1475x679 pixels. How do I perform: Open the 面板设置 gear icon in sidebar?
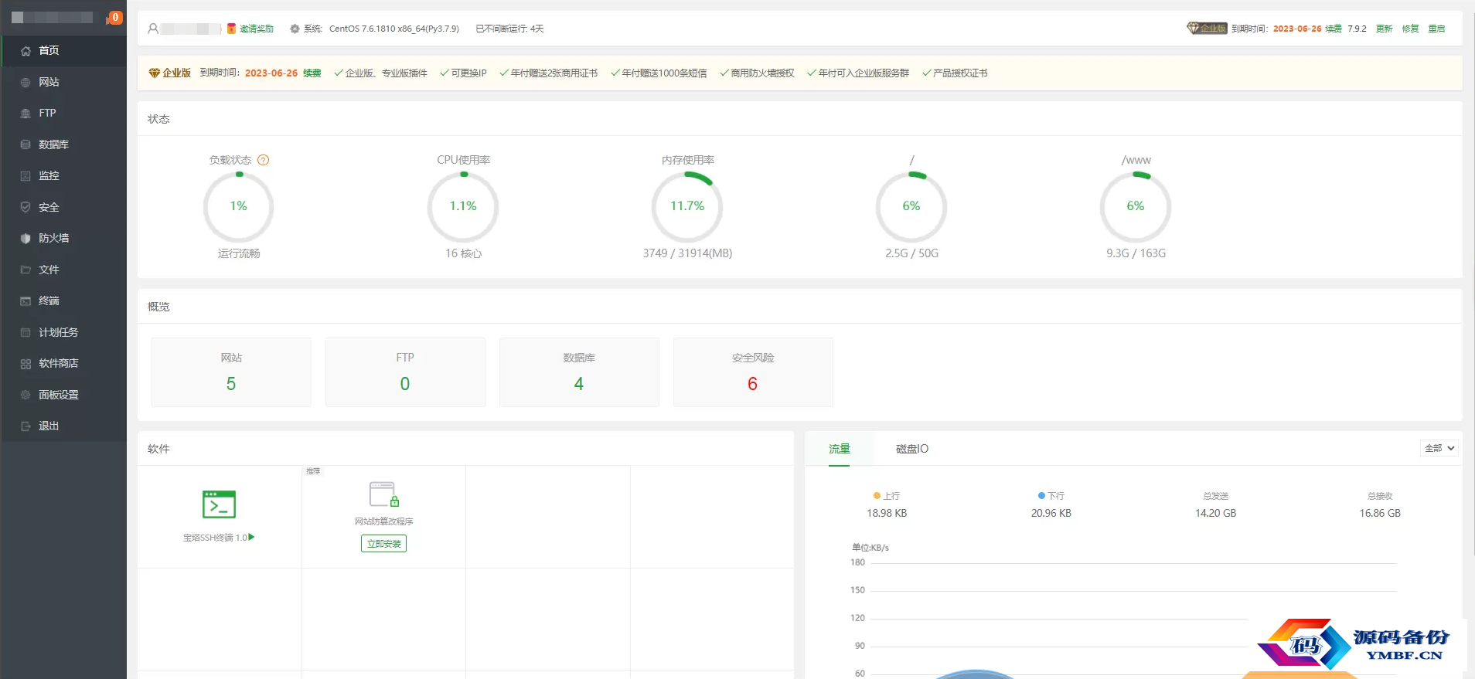click(x=26, y=395)
